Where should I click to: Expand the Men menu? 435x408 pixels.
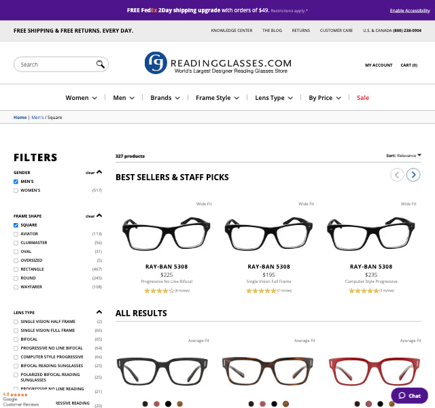pos(124,98)
